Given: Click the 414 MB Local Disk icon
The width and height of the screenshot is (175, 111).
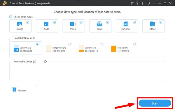Looking at the screenshot, I should (114, 48).
